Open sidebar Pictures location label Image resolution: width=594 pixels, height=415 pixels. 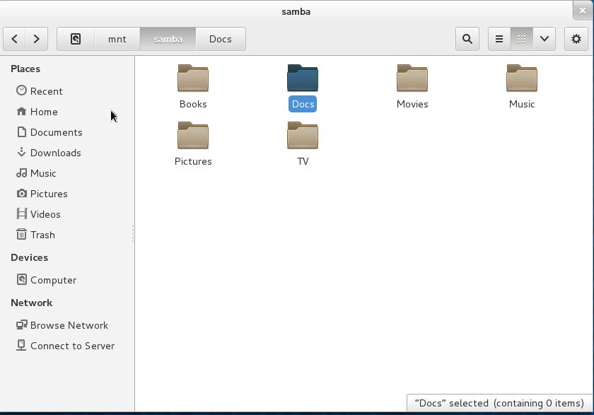click(49, 194)
